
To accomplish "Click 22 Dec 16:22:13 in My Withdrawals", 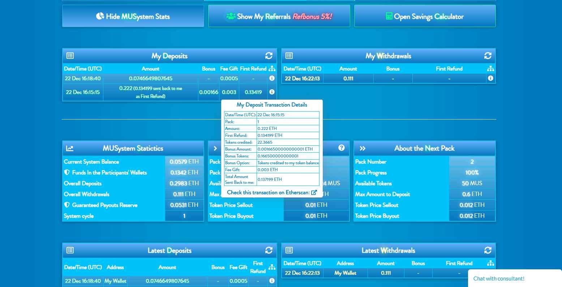I will point(302,78).
